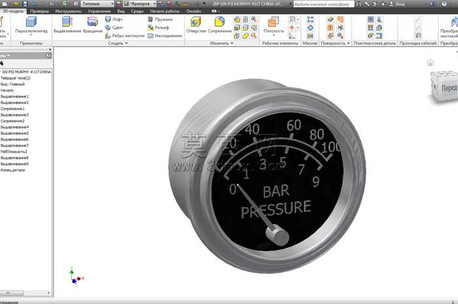The height and width of the screenshot is (304, 458).
Task: Click the Перед face of view cube
Action: [x=449, y=88]
